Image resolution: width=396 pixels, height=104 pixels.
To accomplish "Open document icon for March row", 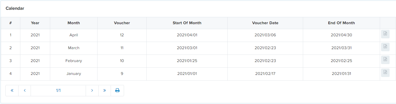I will click(385, 47).
